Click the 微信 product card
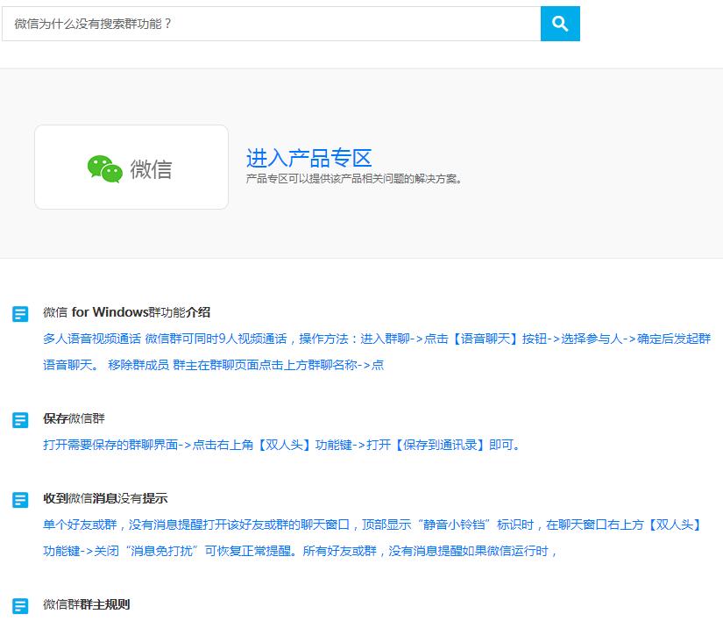The width and height of the screenshot is (723, 621). click(x=131, y=167)
